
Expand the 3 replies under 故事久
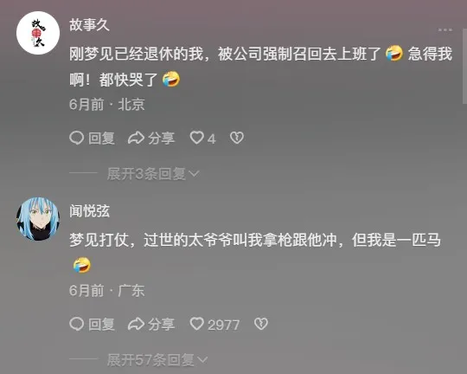click(153, 173)
